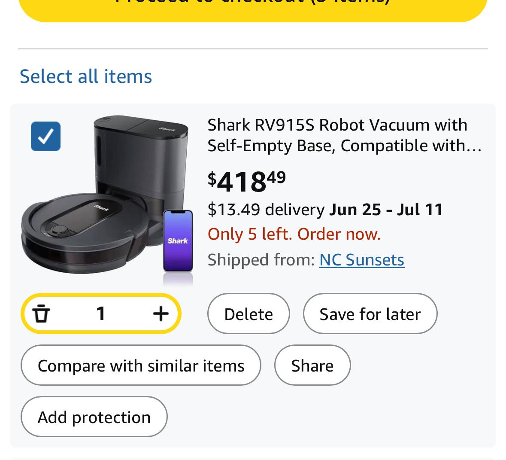Click Add protection button
506x460 pixels.
point(94,417)
